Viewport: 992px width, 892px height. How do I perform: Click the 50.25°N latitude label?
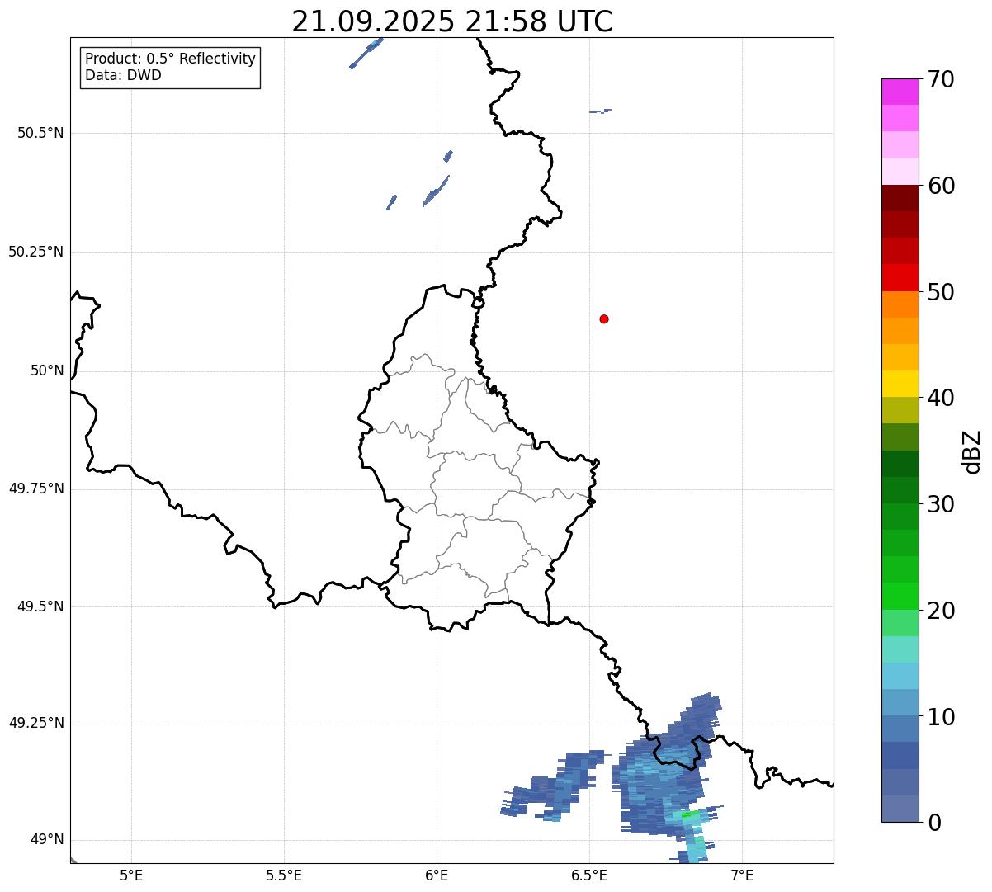click(35, 252)
